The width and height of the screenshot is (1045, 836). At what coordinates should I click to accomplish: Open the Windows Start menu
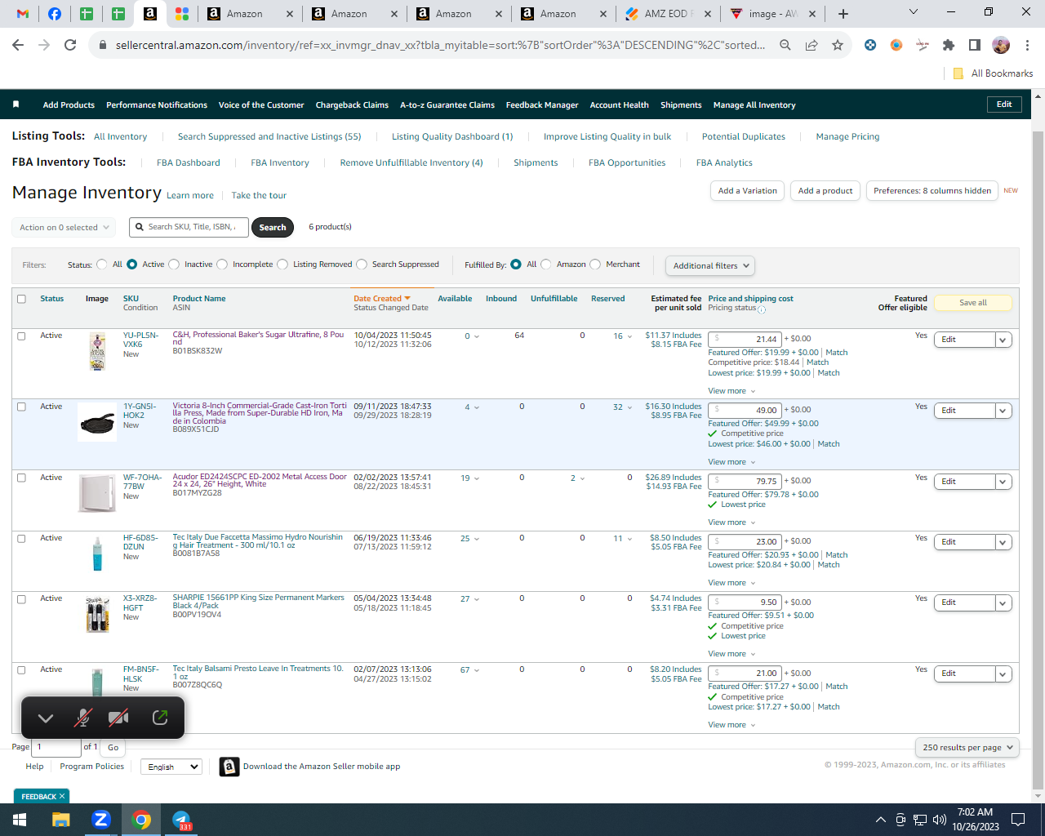pyautogui.click(x=20, y=820)
